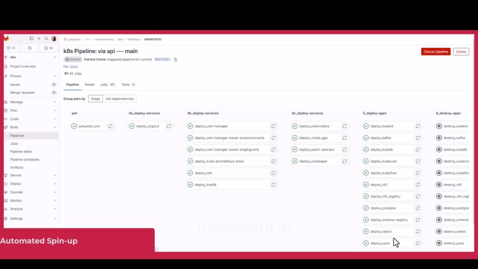Switch to the Needs tab
Viewport: 478px width, 269px height.
pos(89,85)
